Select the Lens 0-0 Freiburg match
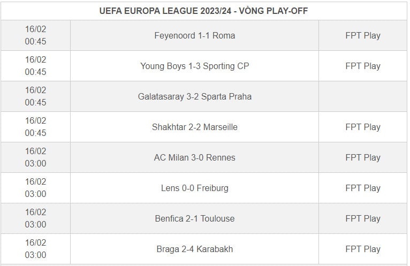410x266 pixels. click(194, 188)
